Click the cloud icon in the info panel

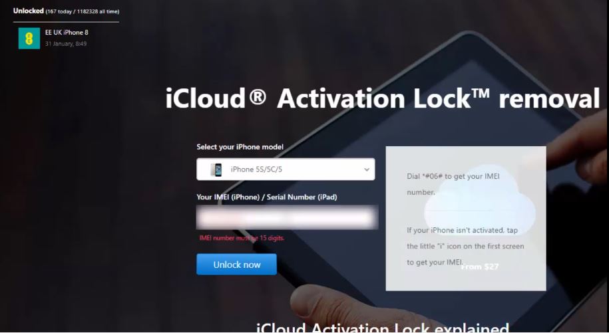coord(480,205)
